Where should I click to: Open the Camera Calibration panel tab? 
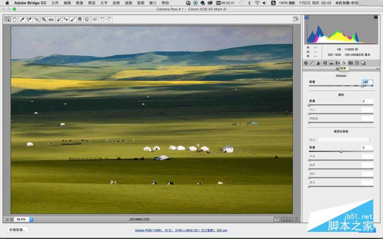pos(350,63)
